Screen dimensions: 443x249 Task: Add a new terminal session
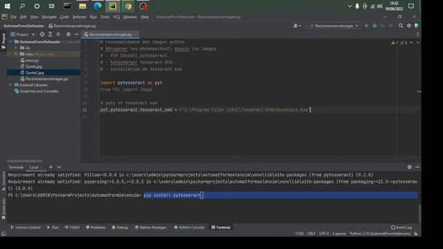coord(51,167)
